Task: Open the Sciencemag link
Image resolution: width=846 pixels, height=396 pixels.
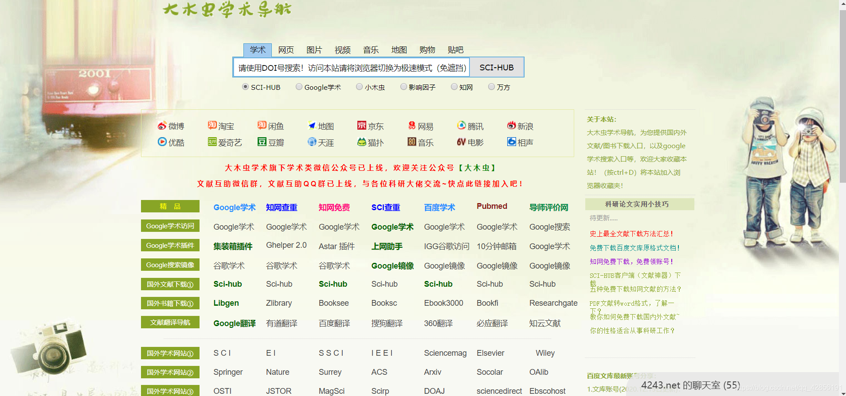Action: point(445,353)
